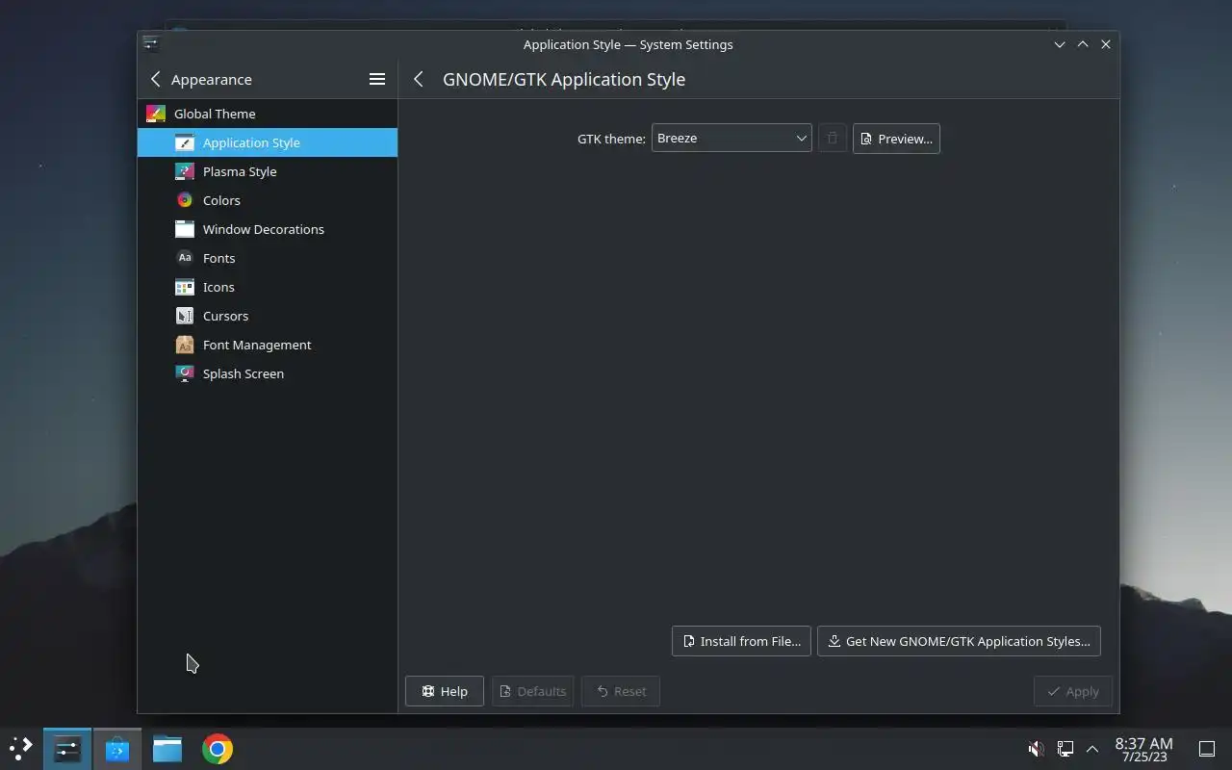Click the Splash Screen monitor icon
Viewport: 1232px width, 770px height.
point(185,373)
